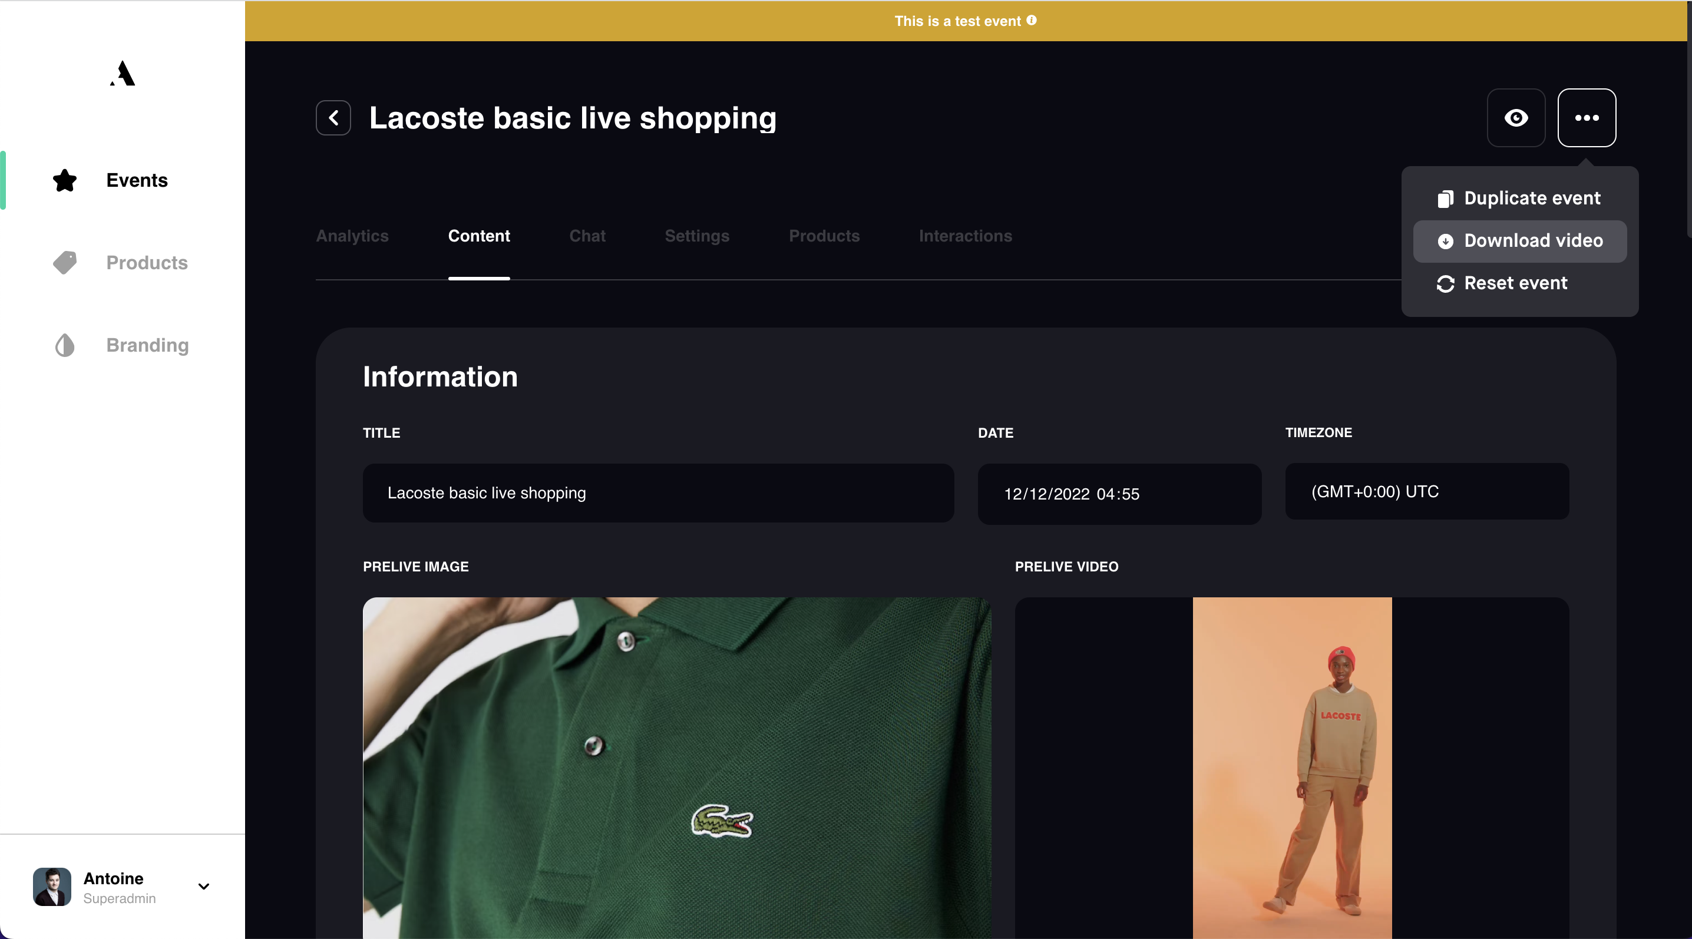The height and width of the screenshot is (939, 1692).
Task: Open Branding in the sidebar
Action: coord(123,345)
